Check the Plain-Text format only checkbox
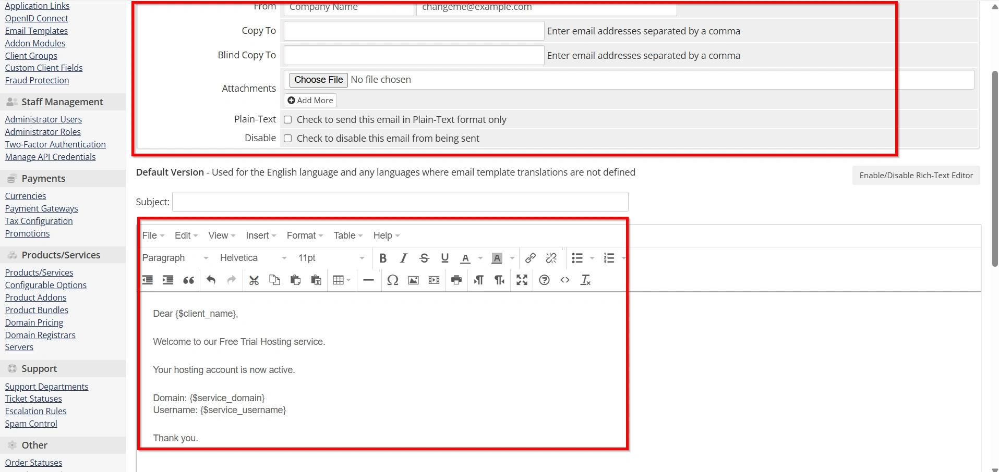 287,120
